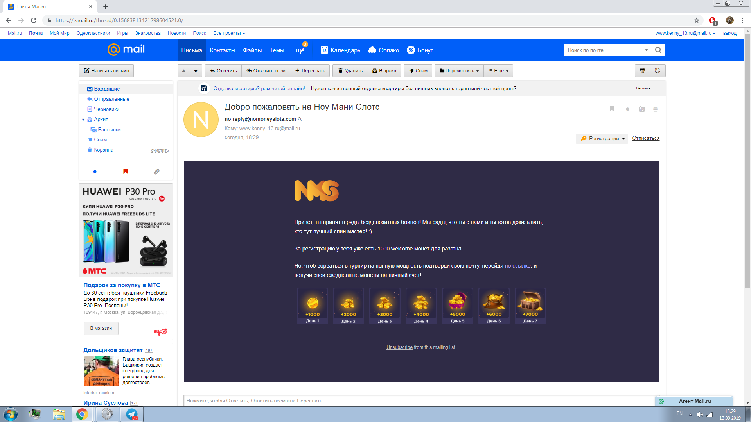Image resolution: width=751 pixels, height=422 pixels.
Task: Collapse the Архив folder tree
Action: pyautogui.click(x=83, y=120)
